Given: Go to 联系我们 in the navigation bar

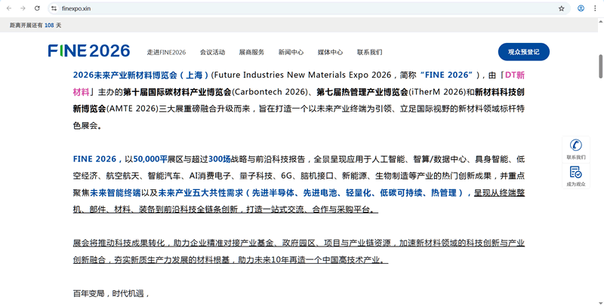Looking at the screenshot, I should click(x=369, y=52).
